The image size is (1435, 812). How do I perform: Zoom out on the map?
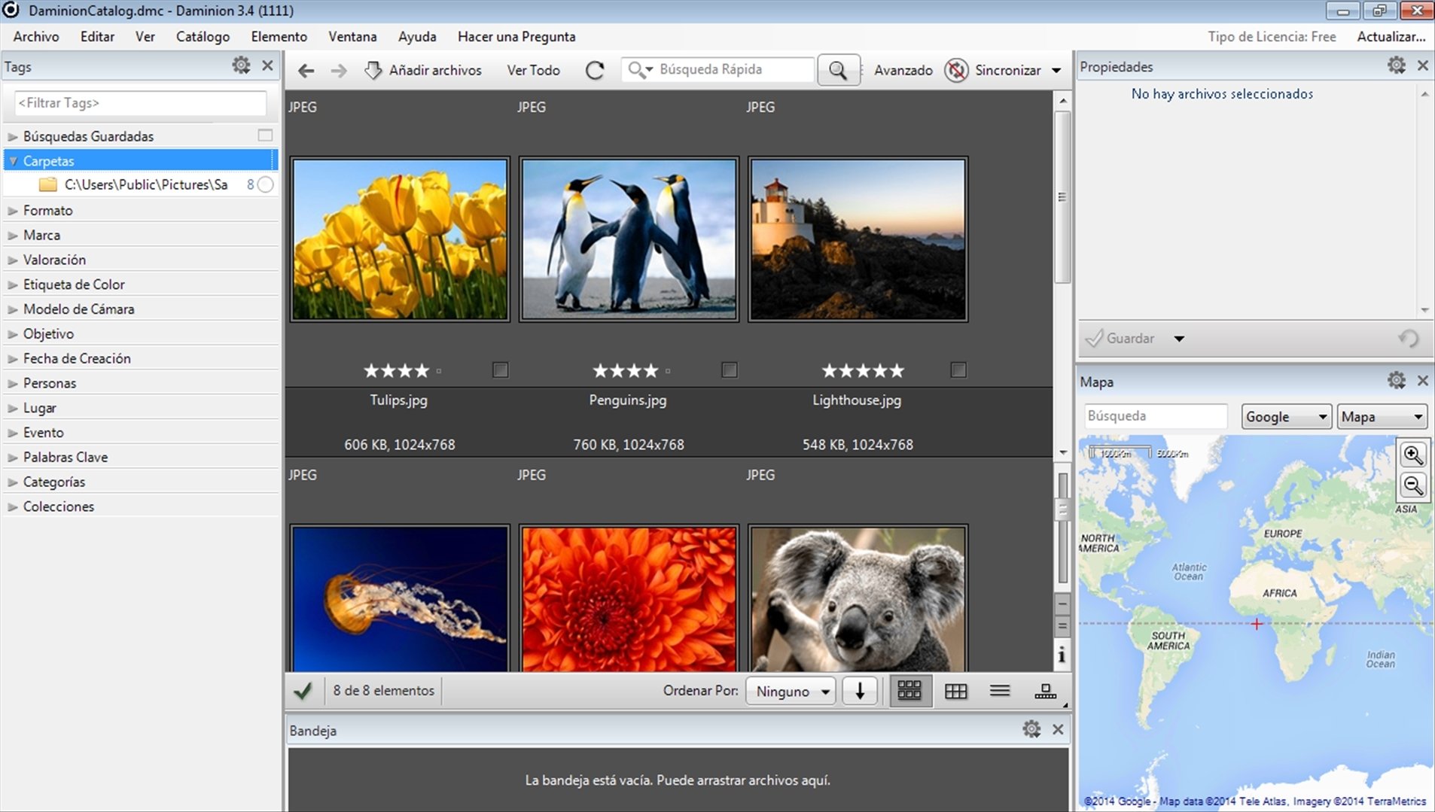[1413, 485]
